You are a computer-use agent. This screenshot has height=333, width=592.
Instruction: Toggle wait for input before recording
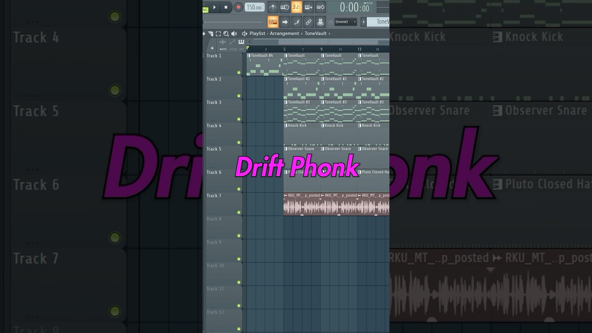285,7
